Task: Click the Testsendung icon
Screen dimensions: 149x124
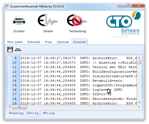Action: click(x=77, y=20)
